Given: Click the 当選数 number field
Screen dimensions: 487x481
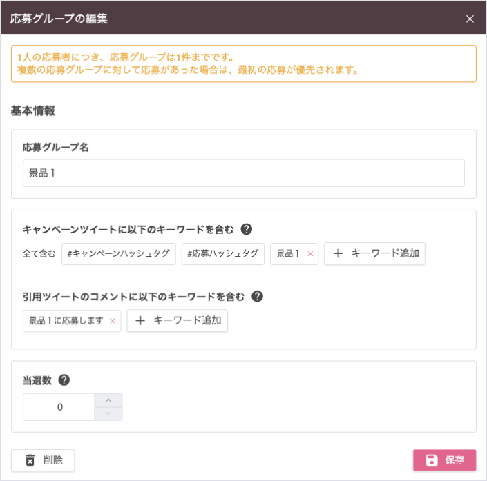Looking at the screenshot, I should tap(59, 407).
